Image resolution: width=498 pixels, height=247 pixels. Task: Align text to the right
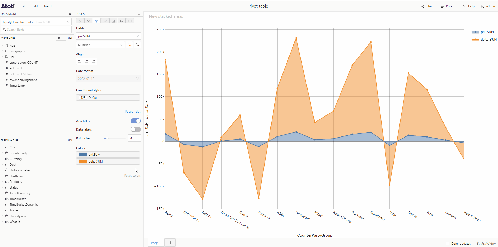tap(94, 62)
